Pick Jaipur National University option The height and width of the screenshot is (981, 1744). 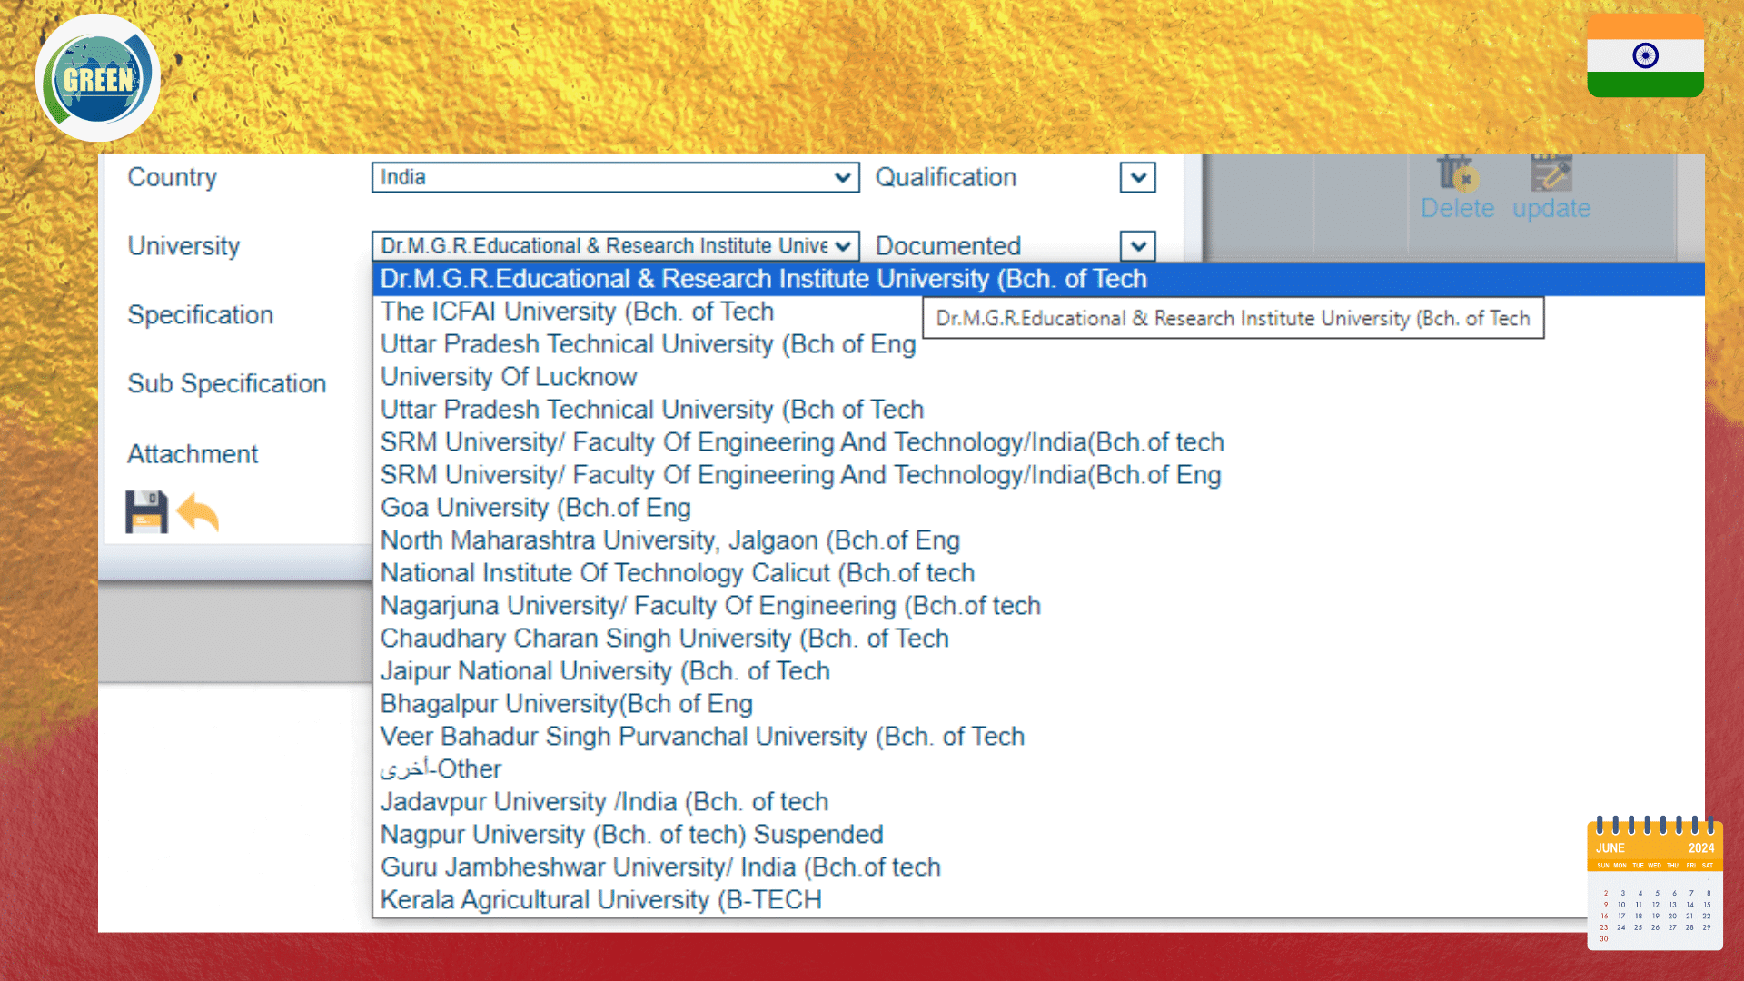(605, 671)
